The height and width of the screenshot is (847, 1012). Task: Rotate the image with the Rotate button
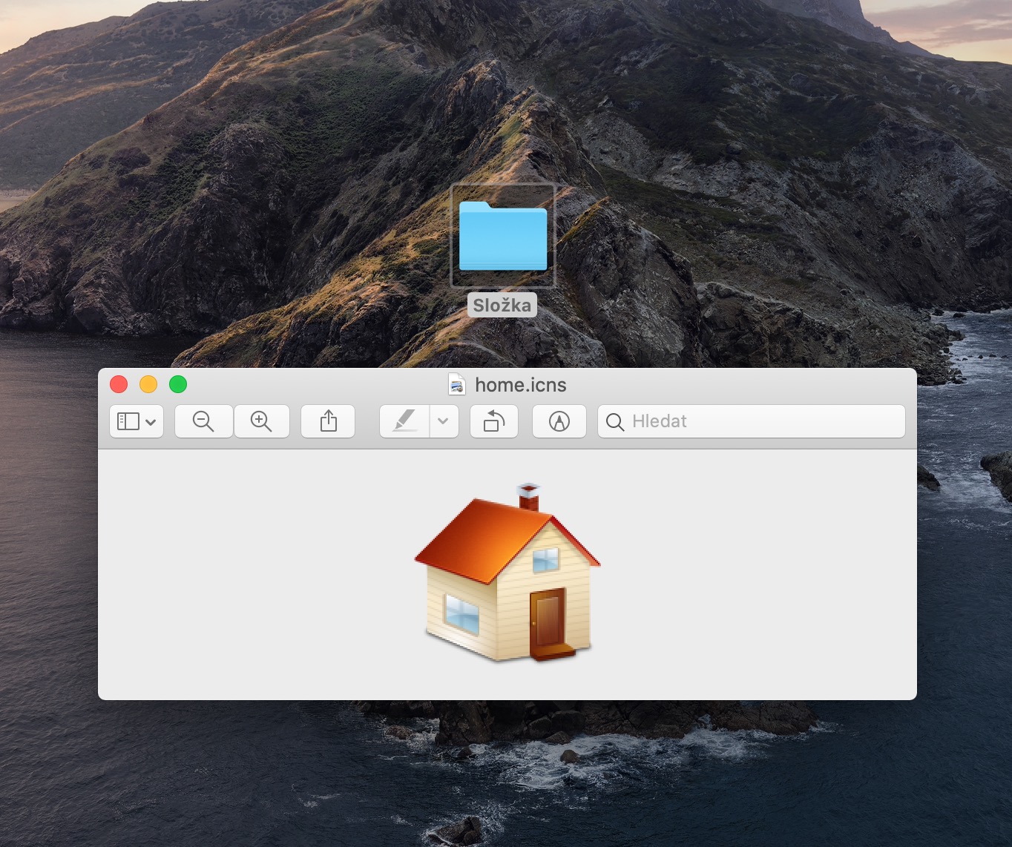tap(494, 421)
